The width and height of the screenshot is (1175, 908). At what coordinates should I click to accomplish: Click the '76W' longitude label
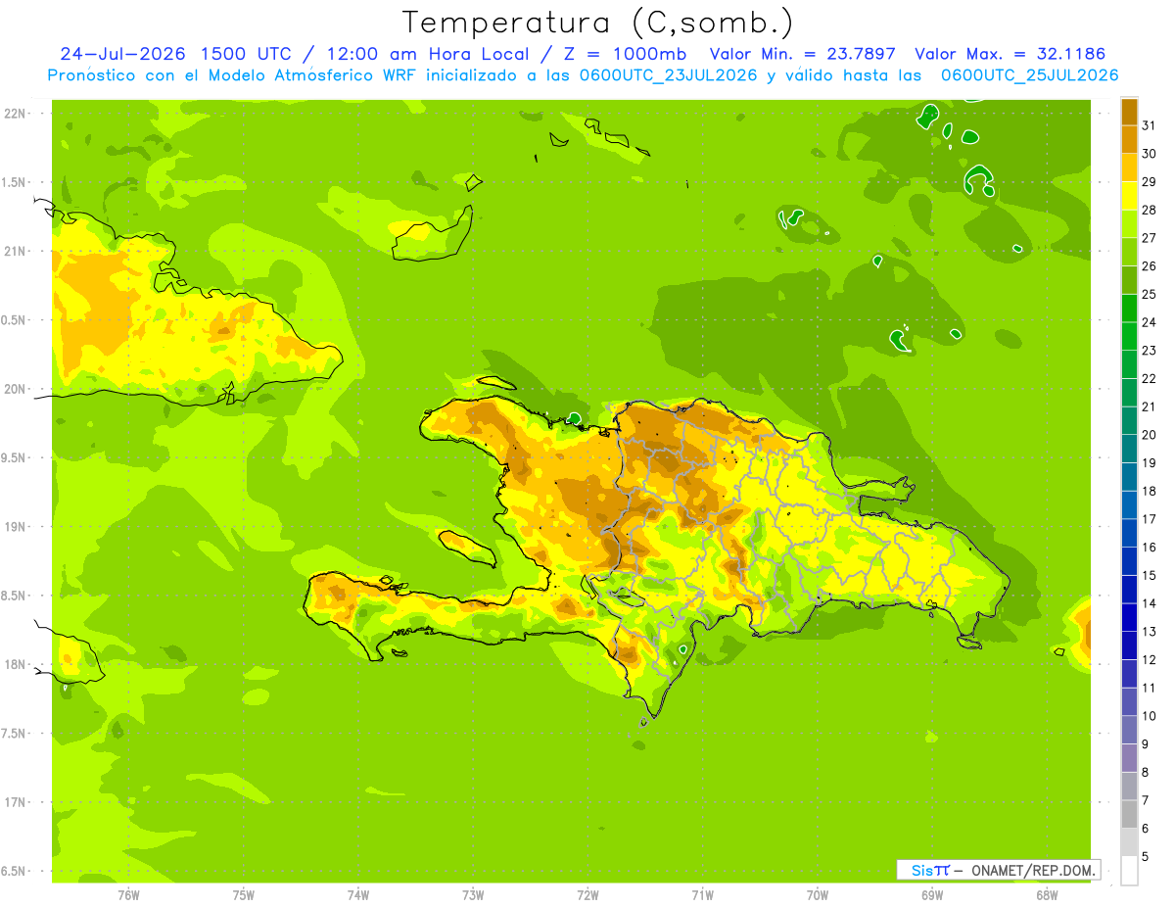(128, 895)
